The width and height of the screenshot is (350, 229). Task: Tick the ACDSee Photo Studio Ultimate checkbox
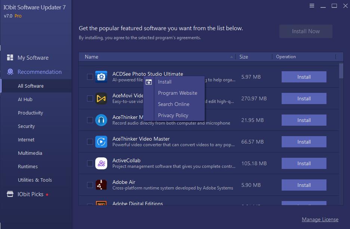point(90,77)
